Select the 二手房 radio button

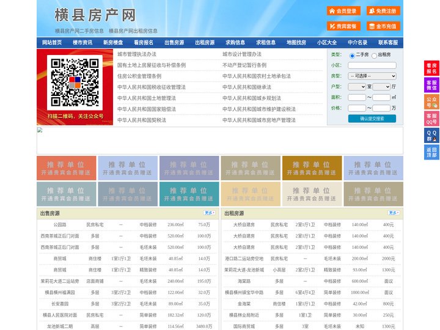(352, 56)
